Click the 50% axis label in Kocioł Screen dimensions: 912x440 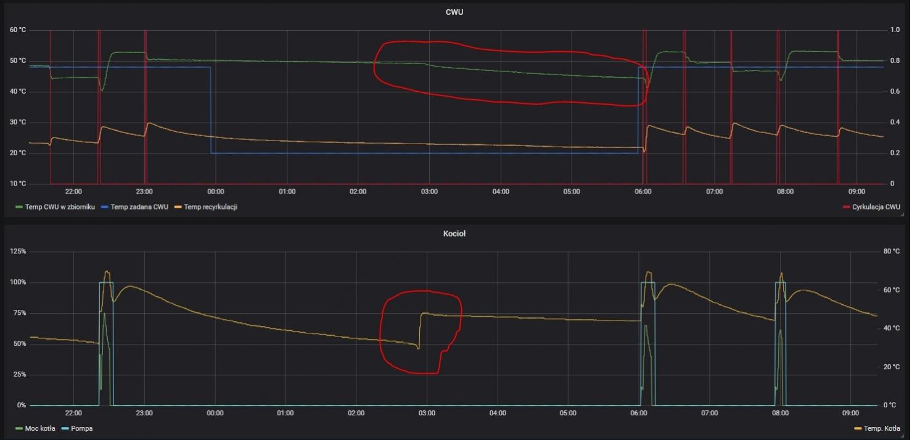19,344
